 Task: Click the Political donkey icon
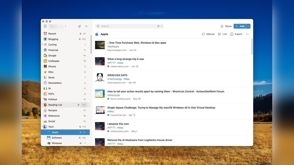pos(45,99)
